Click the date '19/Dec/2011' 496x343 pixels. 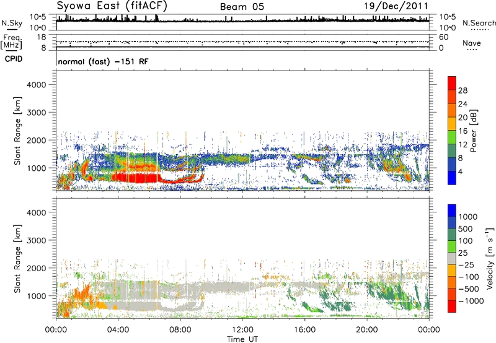pos(396,6)
